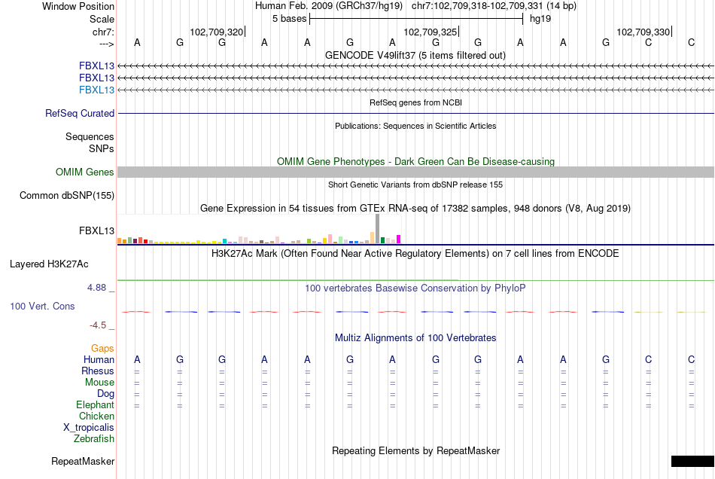Click the black RepeatMasker element block
This screenshot has width=715, height=479.
[692, 461]
